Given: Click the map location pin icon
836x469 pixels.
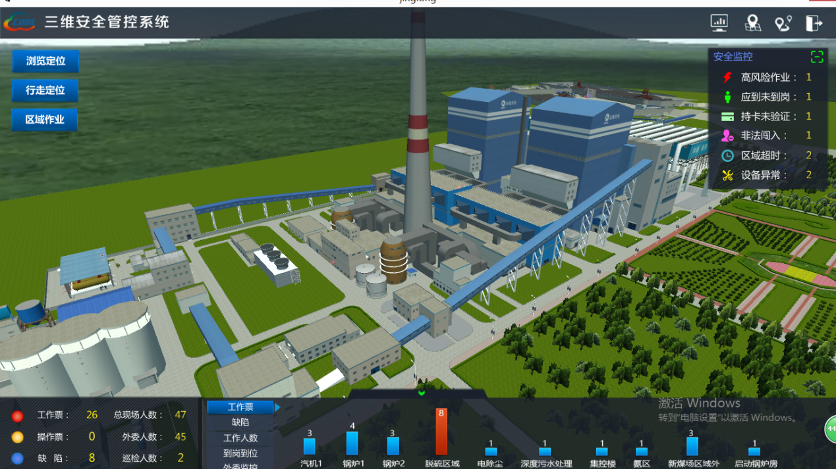Looking at the screenshot, I should click(752, 23).
